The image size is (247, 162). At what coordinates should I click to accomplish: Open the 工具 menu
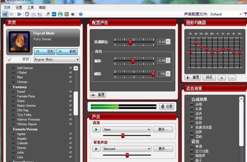(x=31, y=7)
